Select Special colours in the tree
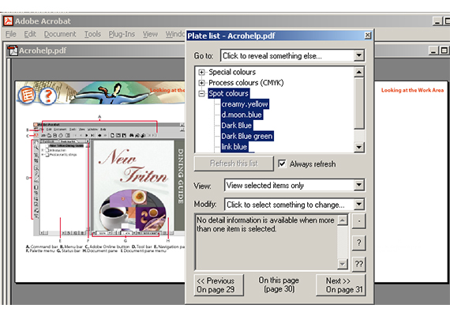Viewport: 450px width, 316px height. click(x=232, y=72)
